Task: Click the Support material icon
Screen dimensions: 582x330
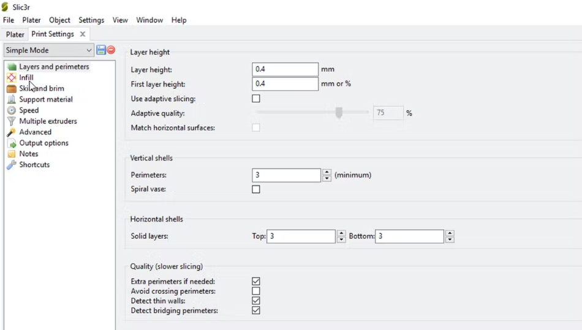Action: [12, 99]
